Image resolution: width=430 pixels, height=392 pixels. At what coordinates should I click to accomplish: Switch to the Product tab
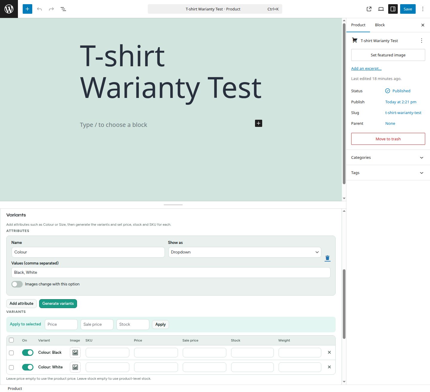(358, 25)
